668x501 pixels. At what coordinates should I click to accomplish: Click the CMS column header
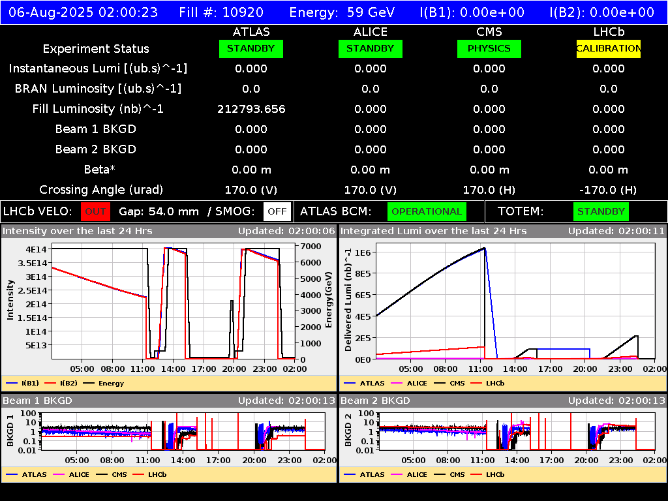(489, 32)
